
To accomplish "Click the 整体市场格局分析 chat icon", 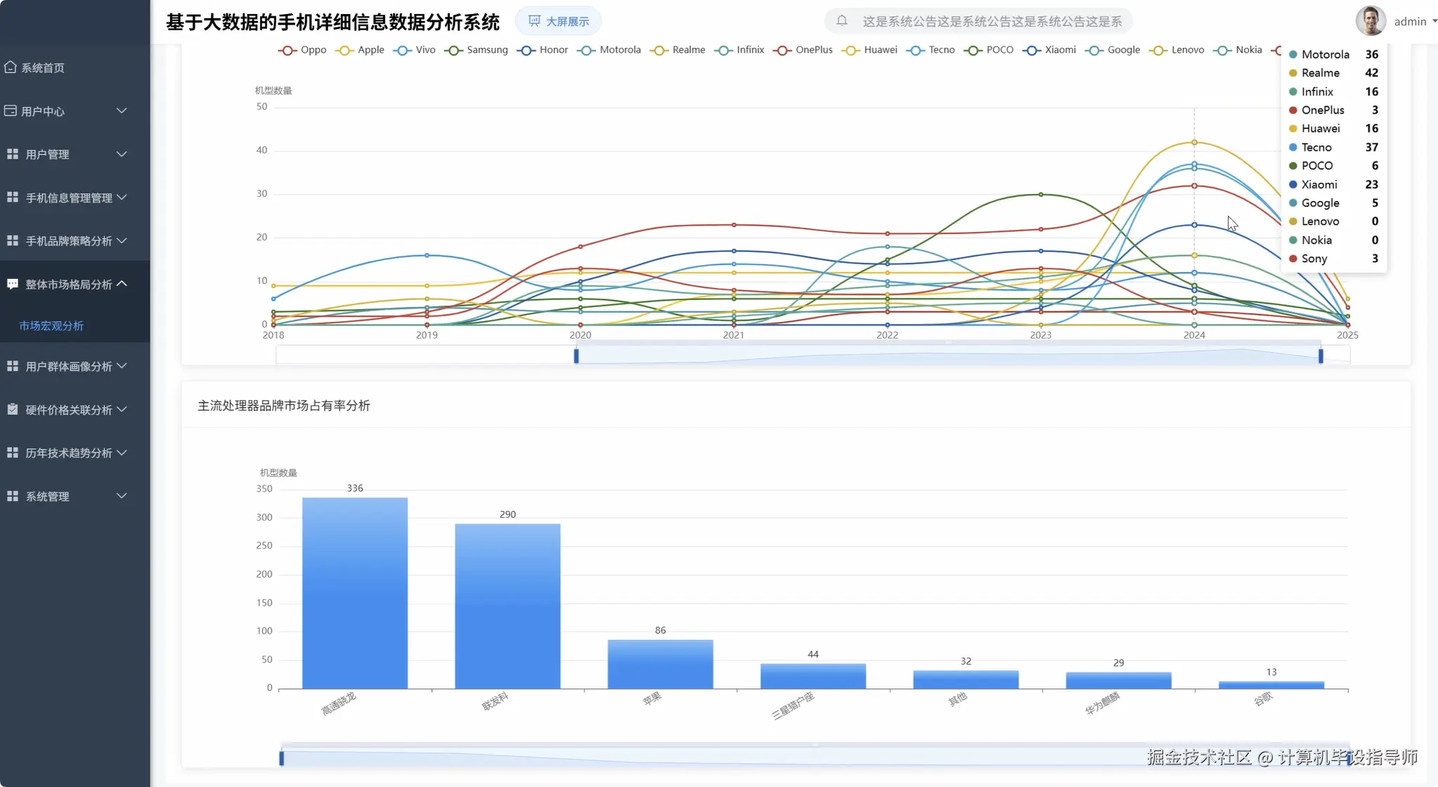I will 13,284.
